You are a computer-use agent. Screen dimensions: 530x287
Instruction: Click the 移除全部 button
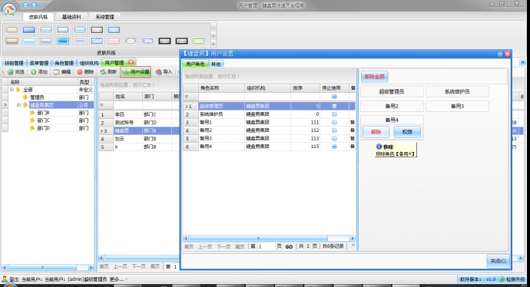375,76
